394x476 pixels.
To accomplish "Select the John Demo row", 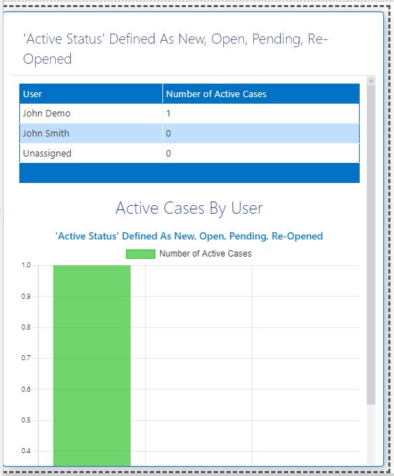I will (x=189, y=114).
